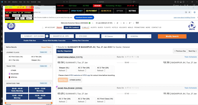Open the Chrome profile avatar icon
Image resolution: width=198 pixels, height=105 pixels.
195,12
